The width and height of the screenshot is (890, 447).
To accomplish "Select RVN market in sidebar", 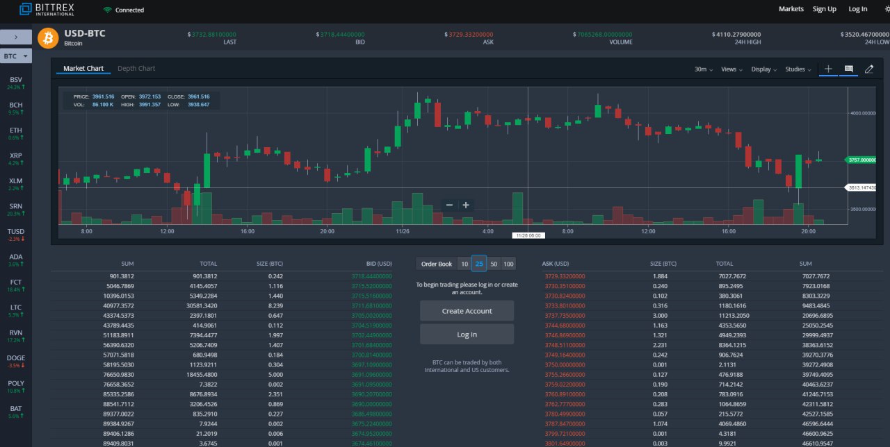I will click(x=16, y=337).
